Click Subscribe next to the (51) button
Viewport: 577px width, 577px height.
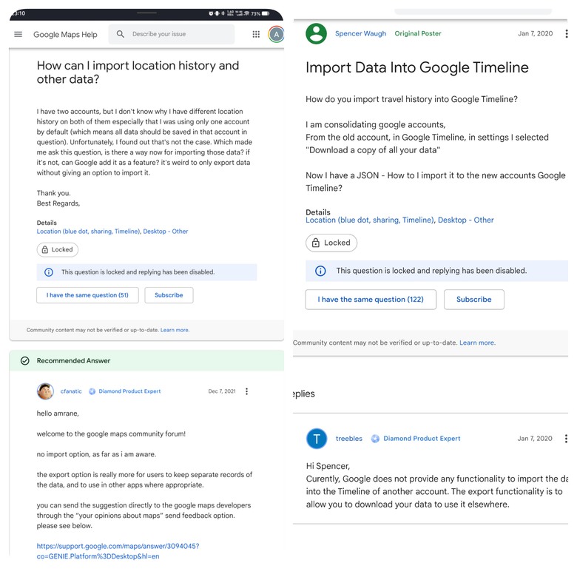[169, 295]
